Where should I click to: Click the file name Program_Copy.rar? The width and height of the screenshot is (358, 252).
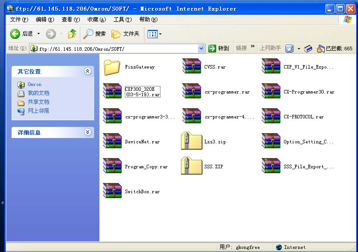tap(146, 167)
